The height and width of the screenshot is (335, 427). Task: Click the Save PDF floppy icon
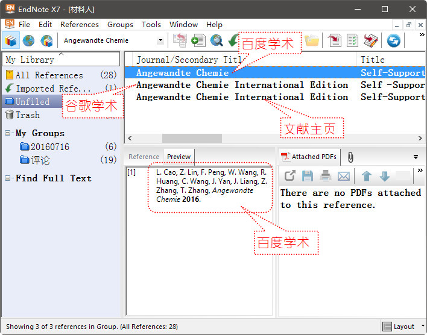308,176
